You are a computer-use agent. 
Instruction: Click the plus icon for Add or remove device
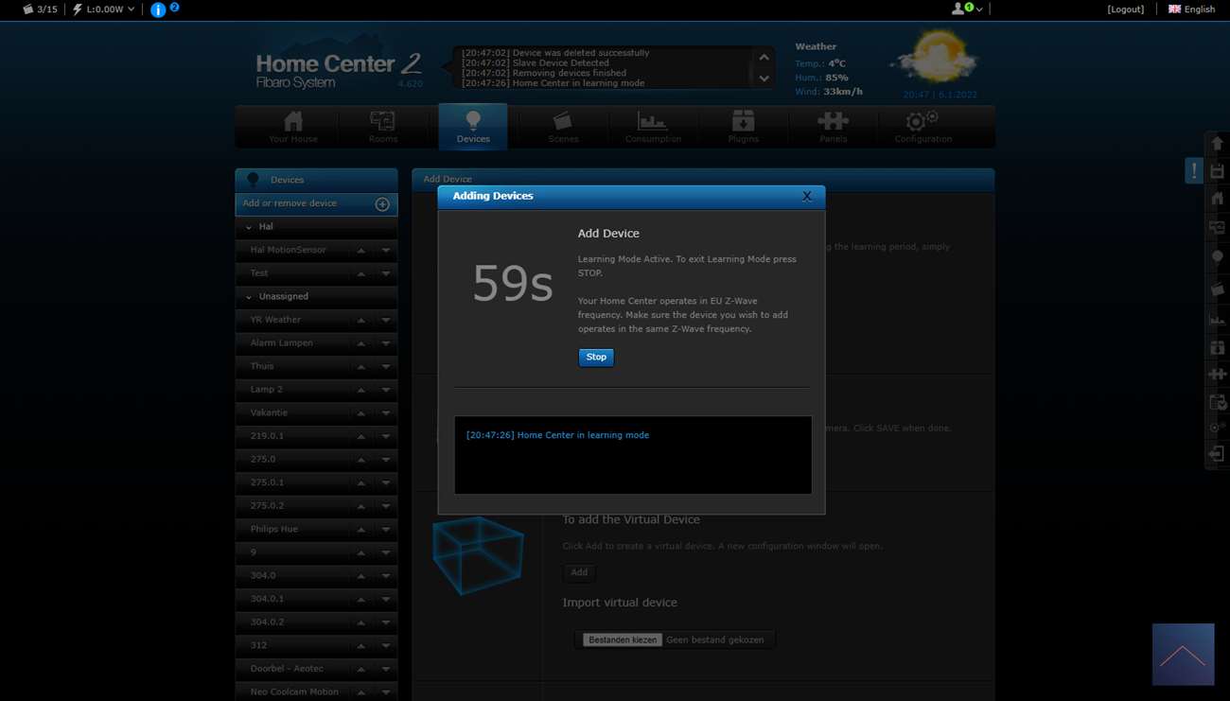[x=382, y=204]
